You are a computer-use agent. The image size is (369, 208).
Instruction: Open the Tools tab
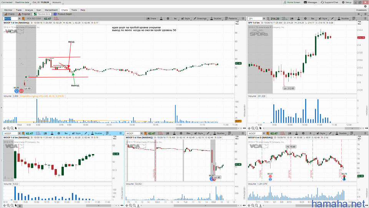[74, 10]
